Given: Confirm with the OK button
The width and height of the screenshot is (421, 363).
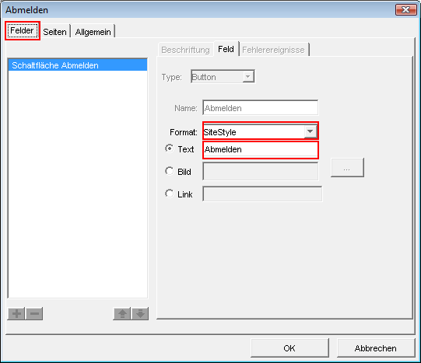Looking at the screenshot, I should pyautogui.click(x=289, y=348).
